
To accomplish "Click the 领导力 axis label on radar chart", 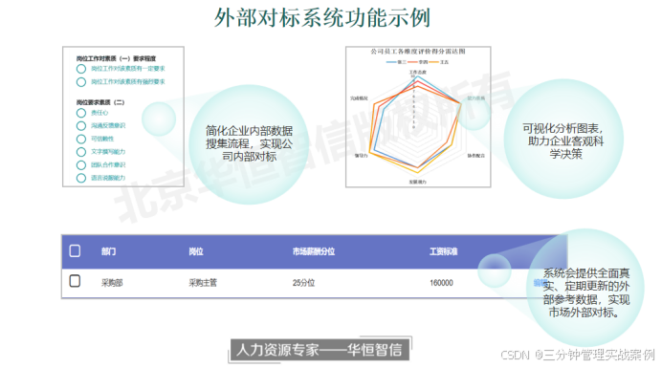I will [362, 156].
